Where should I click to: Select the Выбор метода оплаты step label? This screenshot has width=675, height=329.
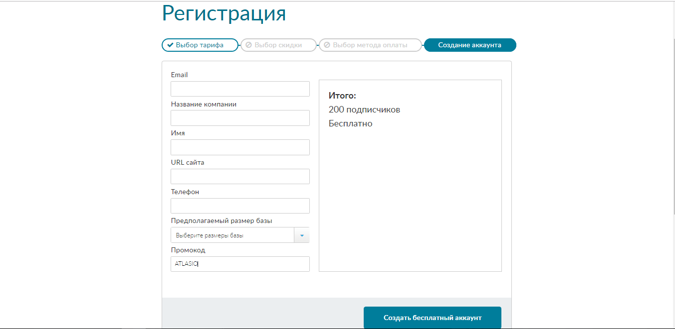pos(370,45)
